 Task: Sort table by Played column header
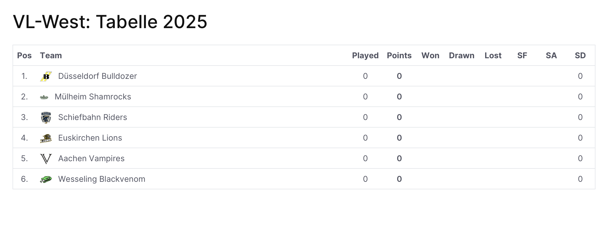[365, 55]
